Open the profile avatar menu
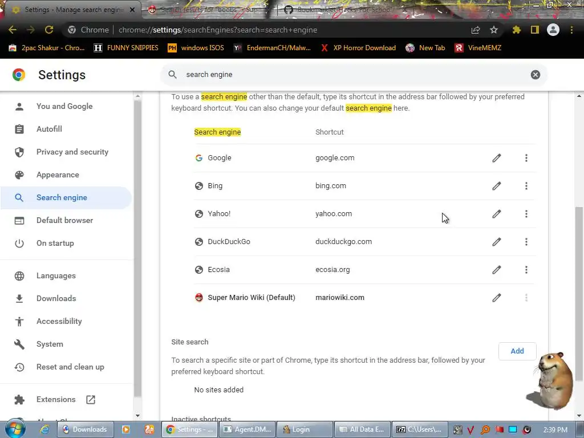The height and width of the screenshot is (438, 584). [553, 30]
